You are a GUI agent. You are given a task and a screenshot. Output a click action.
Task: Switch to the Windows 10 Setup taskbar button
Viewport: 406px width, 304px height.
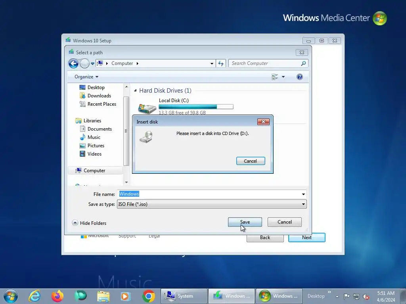[232, 296]
